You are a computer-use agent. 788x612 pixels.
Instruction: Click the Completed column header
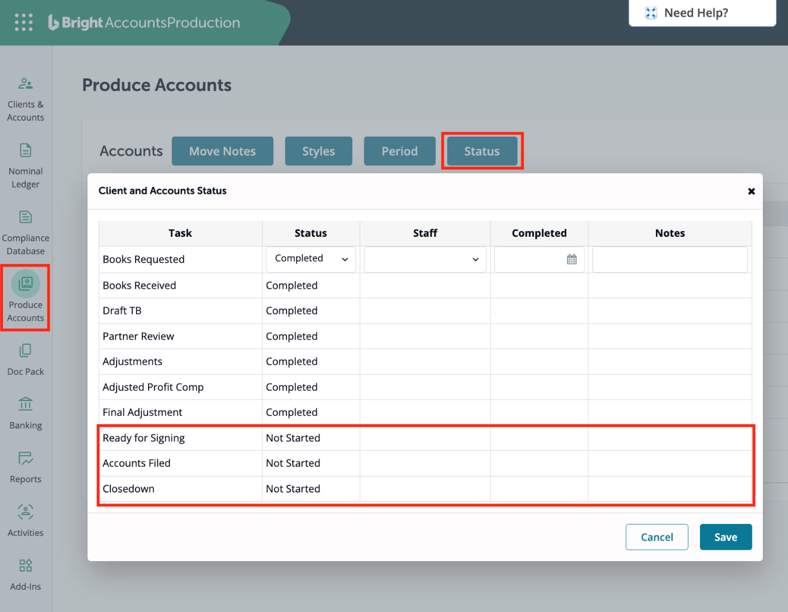(539, 233)
